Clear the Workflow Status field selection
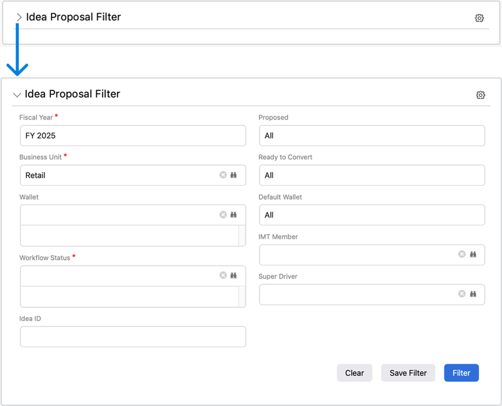This screenshot has width=502, height=406. 223,275
